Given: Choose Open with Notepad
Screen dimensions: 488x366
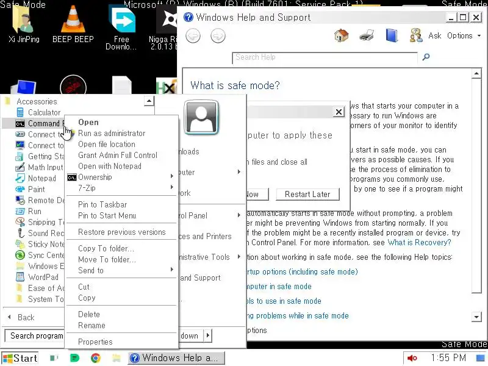Looking at the screenshot, I should coord(121,166).
